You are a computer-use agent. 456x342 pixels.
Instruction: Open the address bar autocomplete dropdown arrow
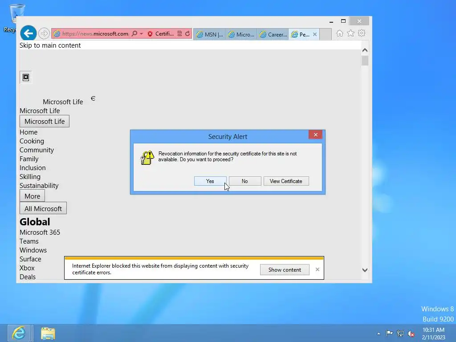[x=141, y=34]
